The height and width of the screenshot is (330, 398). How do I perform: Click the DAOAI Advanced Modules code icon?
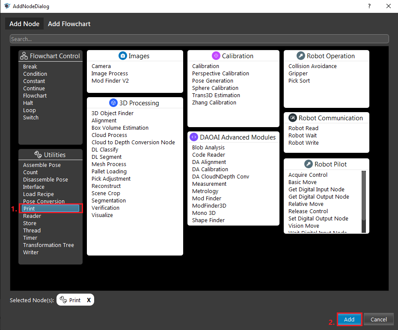coord(194,137)
